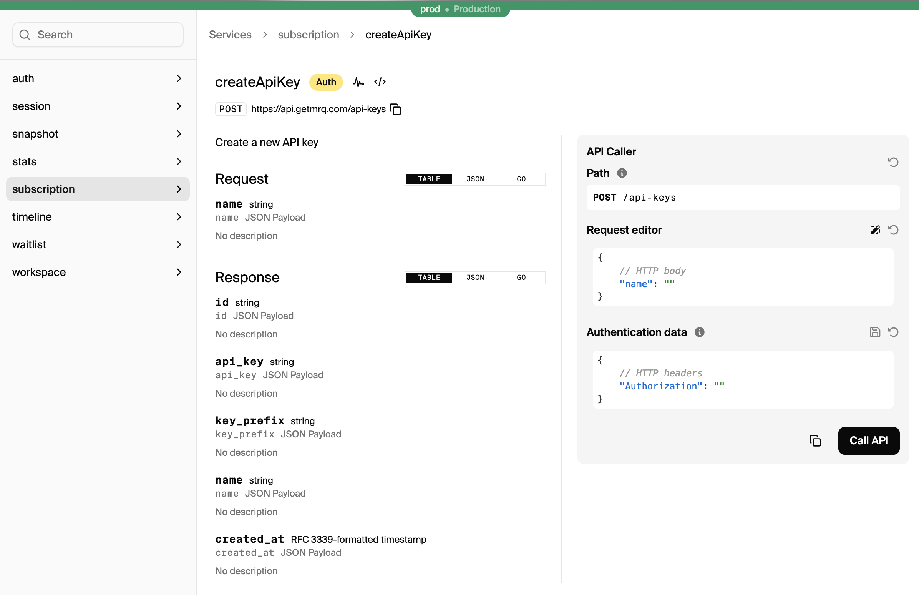Copy the request near Call API button

[815, 441]
